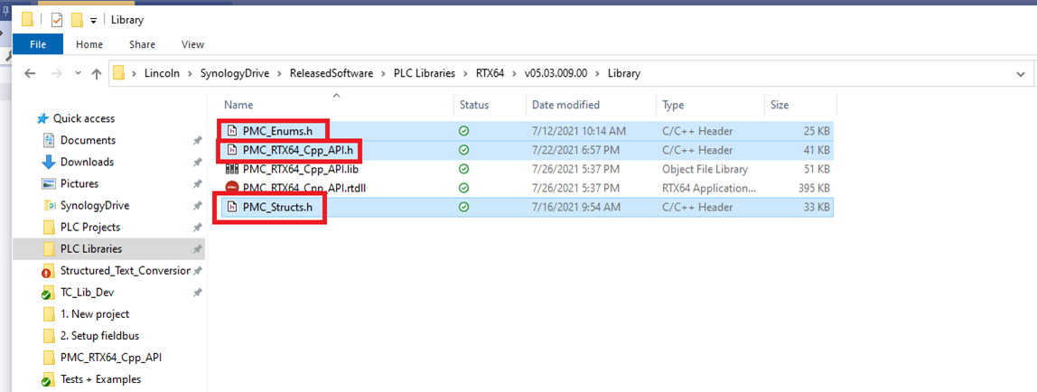Select the PMC_Enums.h header file
The image size is (1037, 392).
click(277, 131)
